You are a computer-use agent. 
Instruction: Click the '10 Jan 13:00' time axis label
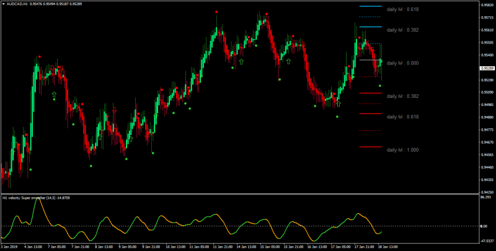tap(175, 247)
